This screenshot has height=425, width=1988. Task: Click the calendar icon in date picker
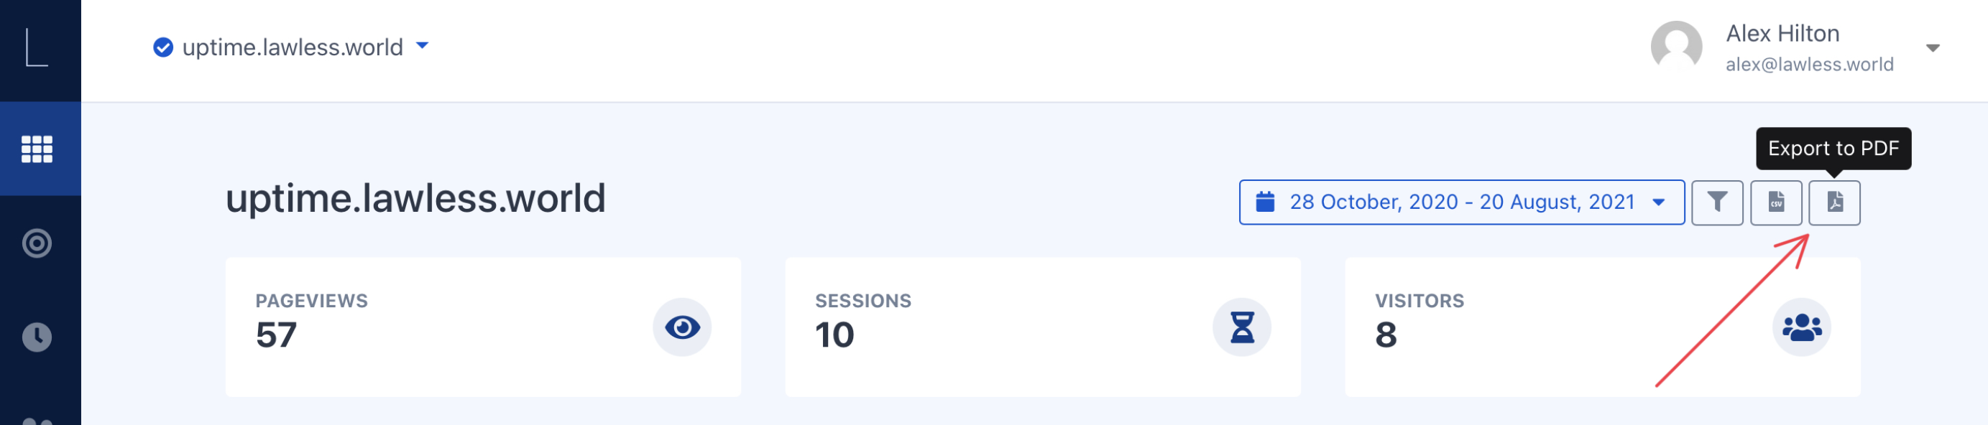[1265, 202]
